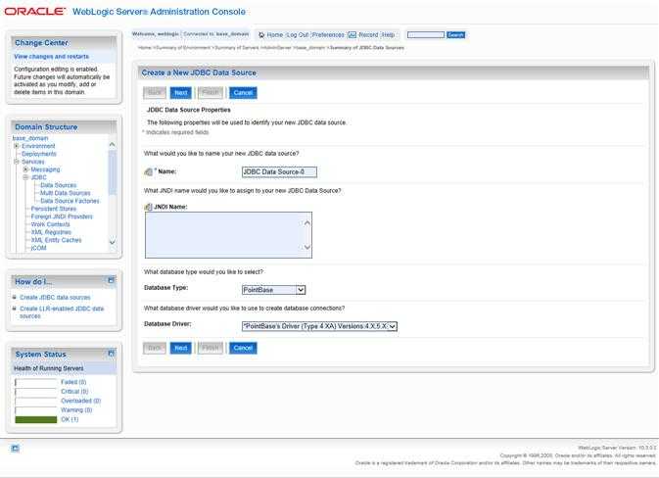The height and width of the screenshot is (478, 659).
Task: Open Multi Data Sources tree item
Action: click(x=66, y=193)
